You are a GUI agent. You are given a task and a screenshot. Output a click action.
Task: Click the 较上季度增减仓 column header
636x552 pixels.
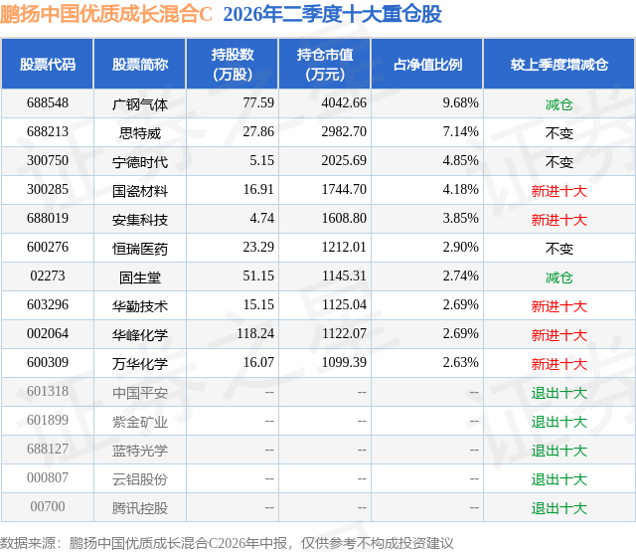pos(559,64)
